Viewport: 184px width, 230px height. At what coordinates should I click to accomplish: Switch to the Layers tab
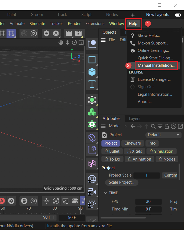135,119
